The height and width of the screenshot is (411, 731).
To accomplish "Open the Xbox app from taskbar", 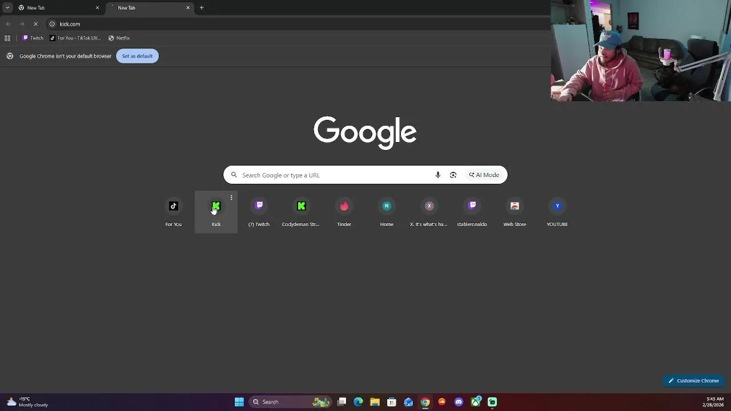I will tap(476, 402).
